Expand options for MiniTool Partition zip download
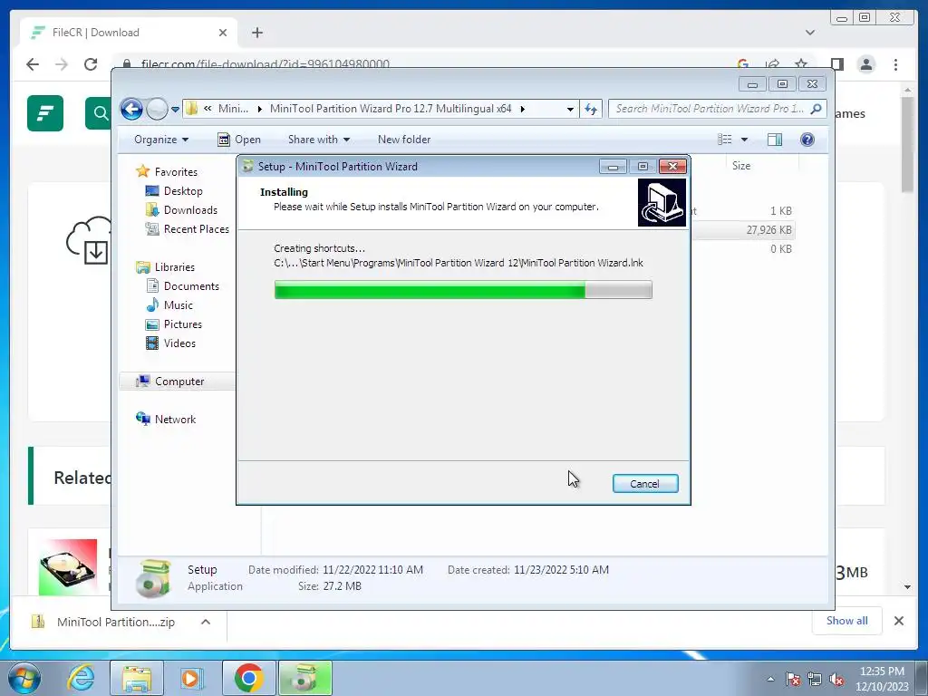This screenshot has width=928, height=696. click(x=206, y=622)
